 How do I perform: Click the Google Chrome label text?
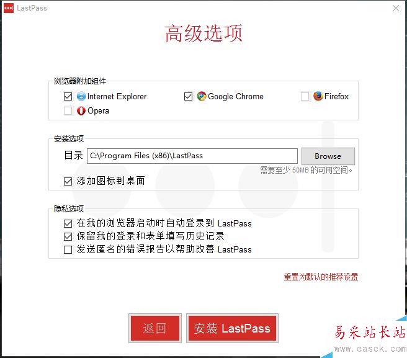(236, 97)
